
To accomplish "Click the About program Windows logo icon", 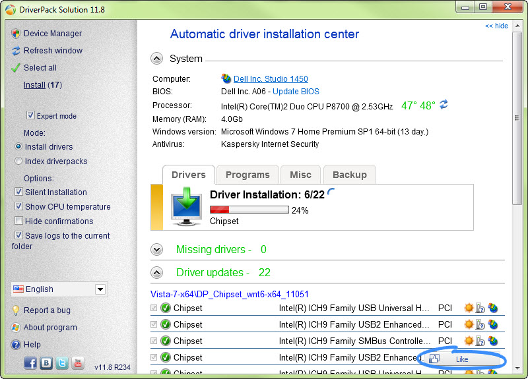I will (15, 327).
